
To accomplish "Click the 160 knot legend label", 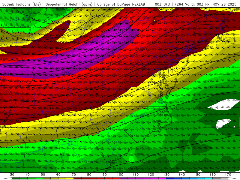I will [213, 175].
